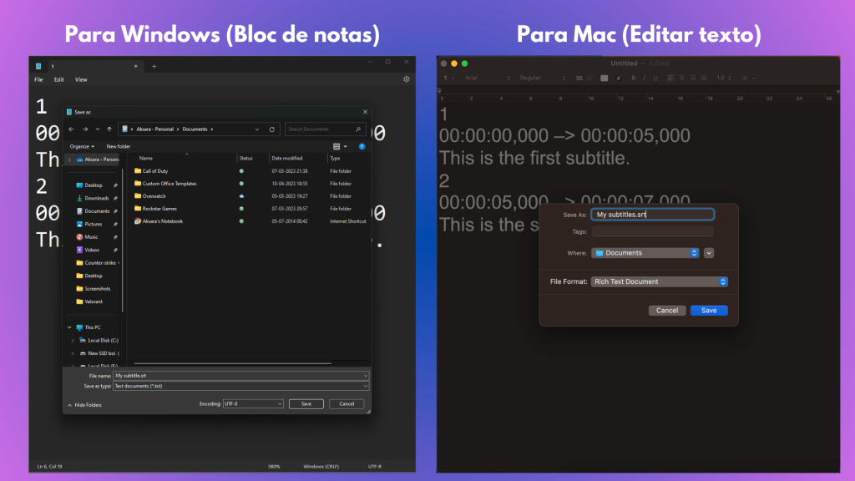
Task: Toggle Bold in TextEdit toolbar
Action: click(633, 78)
